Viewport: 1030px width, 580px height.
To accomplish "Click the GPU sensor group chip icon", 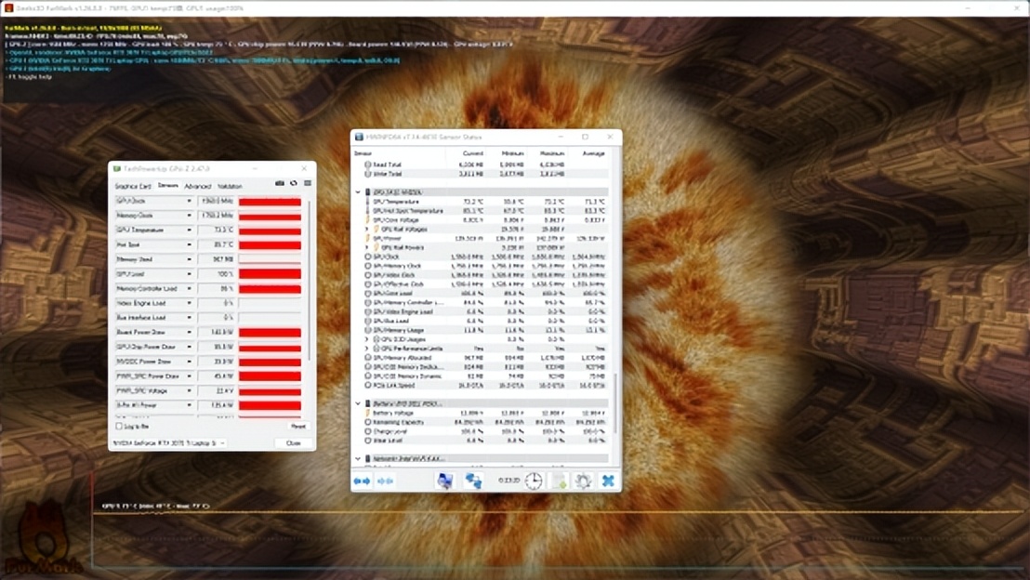I will (x=368, y=192).
